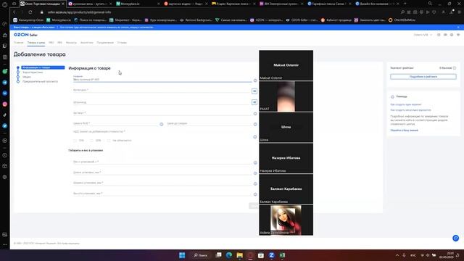
Task: Click the square button beside Штрихкод field
Action: pyautogui.click(x=254, y=102)
